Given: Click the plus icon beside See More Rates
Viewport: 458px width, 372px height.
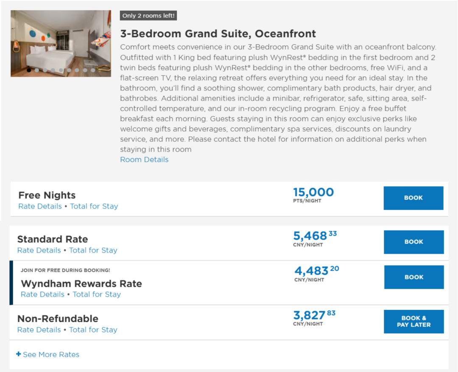Looking at the screenshot, I should click(18, 354).
